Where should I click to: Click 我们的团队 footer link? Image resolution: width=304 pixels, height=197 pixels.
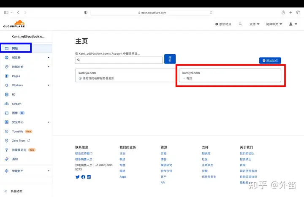point(247,154)
